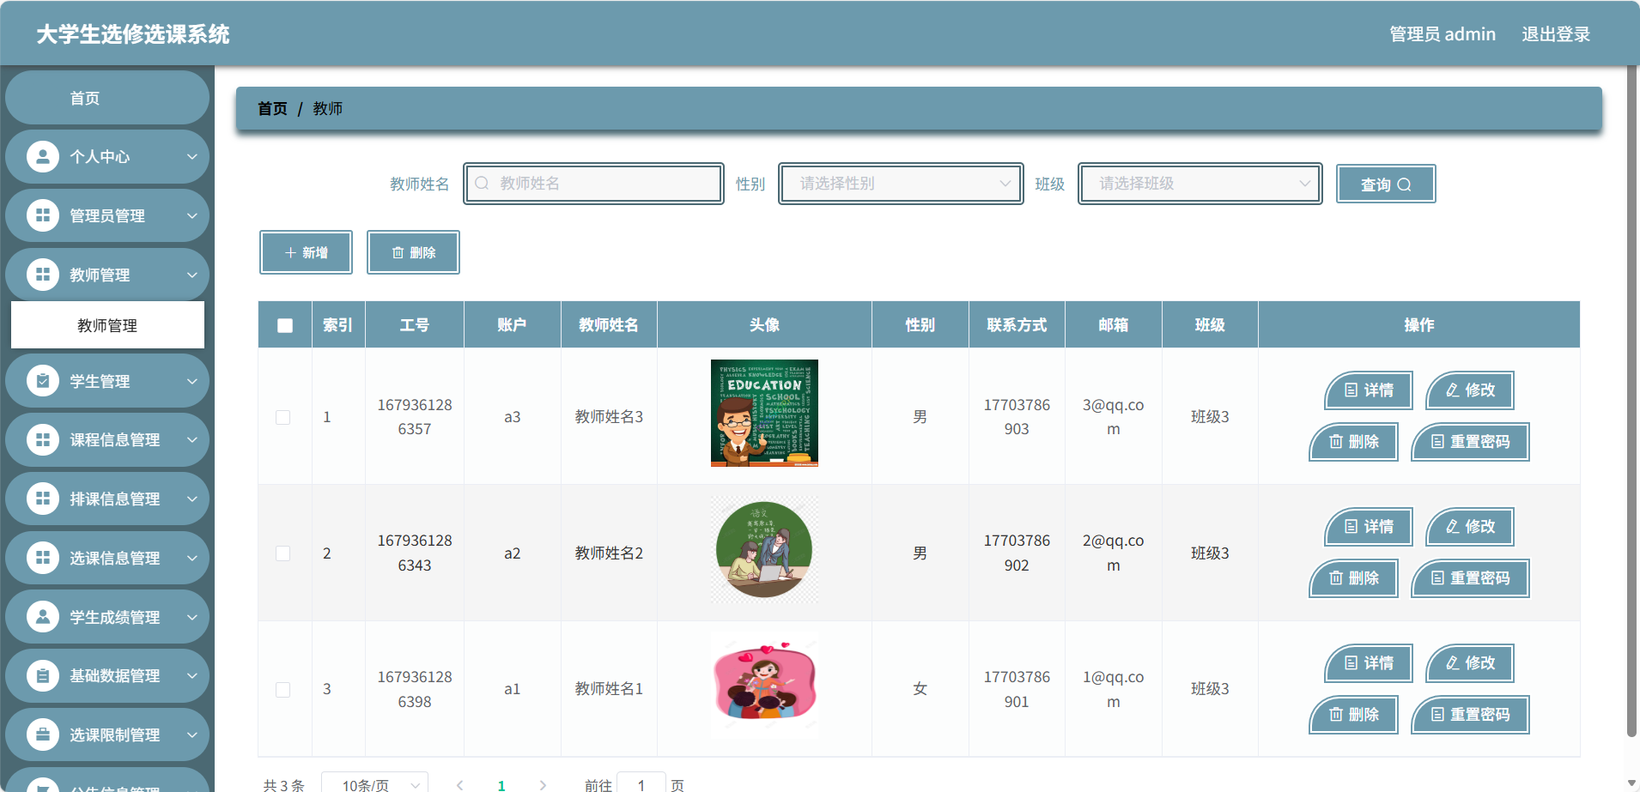Click the 学生成绩管理 person icon
The image size is (1640, 792).
[x=43, y=617]
